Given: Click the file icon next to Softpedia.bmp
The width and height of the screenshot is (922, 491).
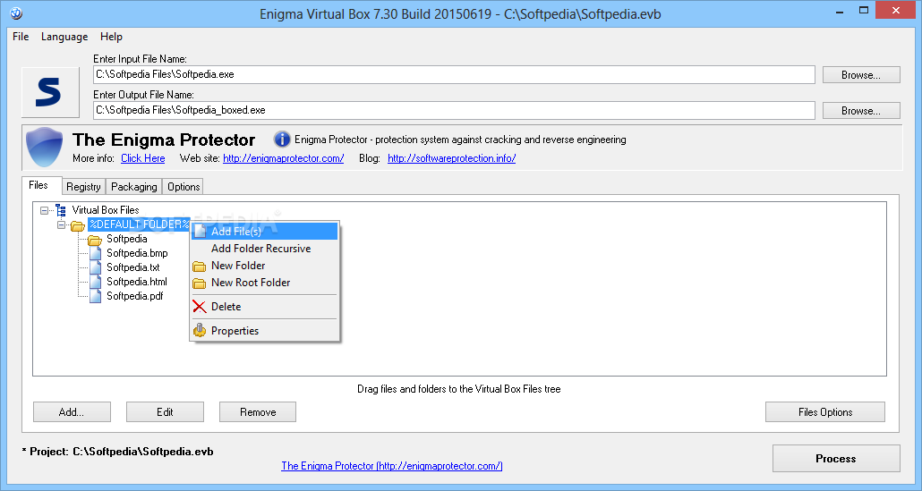Looking at the screenshot, I should (x=95, y=253).
